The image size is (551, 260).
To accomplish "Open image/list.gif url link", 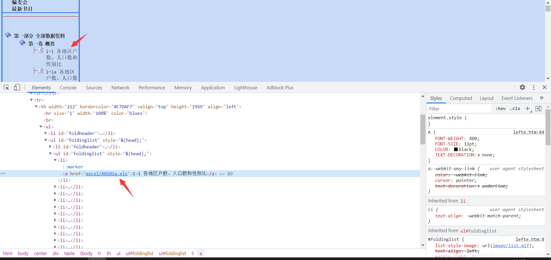I will click(x=511, y=246).
